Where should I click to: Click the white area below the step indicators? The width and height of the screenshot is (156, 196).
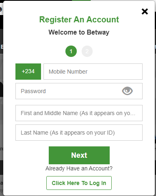pyautogui.click(x=79, y=60)
